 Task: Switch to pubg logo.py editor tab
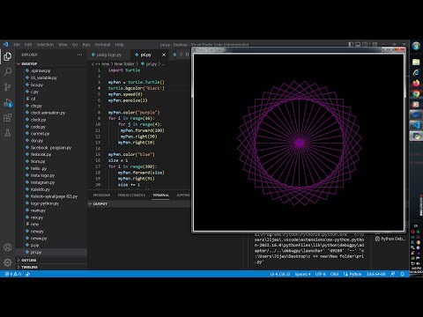108,55
